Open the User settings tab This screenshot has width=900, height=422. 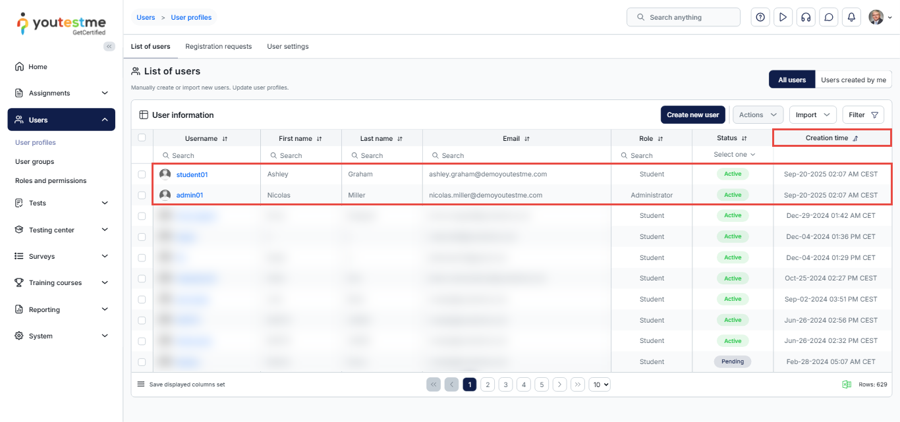click(287, 47)
